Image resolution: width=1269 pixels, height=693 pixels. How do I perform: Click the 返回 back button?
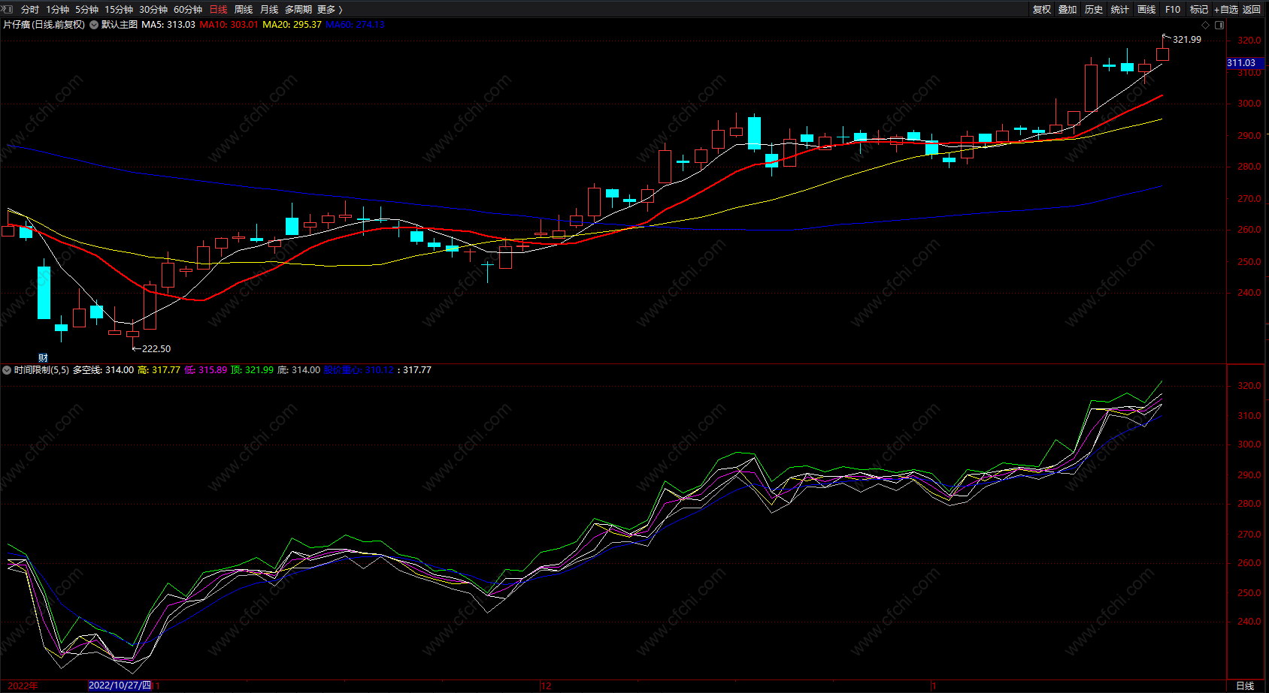(1252, 10)
